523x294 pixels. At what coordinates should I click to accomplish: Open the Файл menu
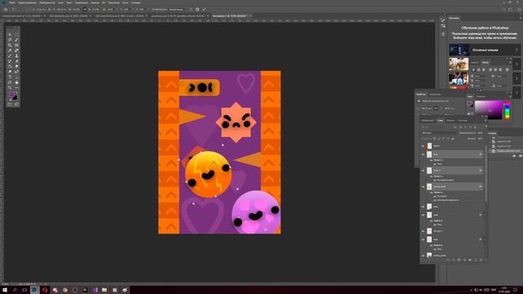12,2
